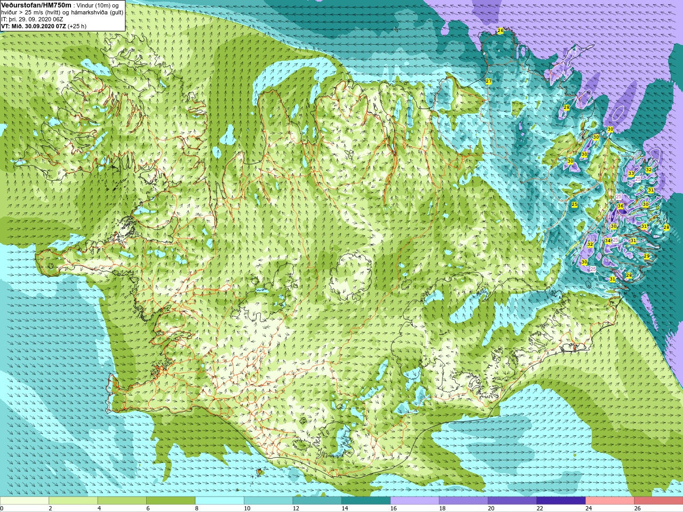Click the light green 2–4 m/s legend swatch
This screenshot has width=683, height=512.
pyautogui.click(x=73, y=501)
